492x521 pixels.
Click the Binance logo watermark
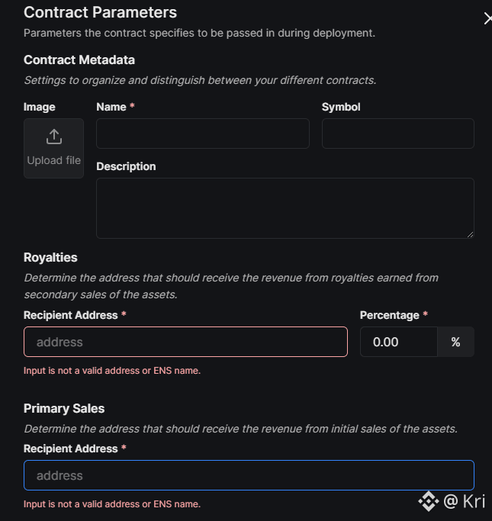428,501
